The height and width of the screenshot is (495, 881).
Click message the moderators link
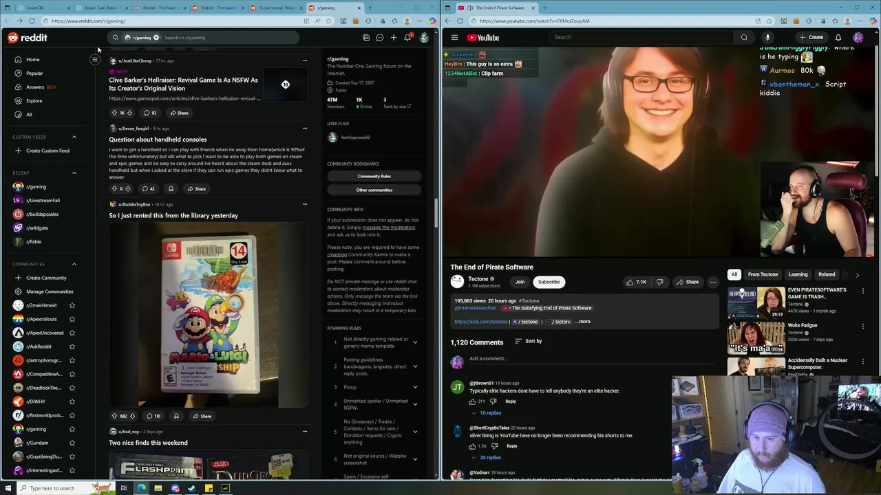[388, 228]
